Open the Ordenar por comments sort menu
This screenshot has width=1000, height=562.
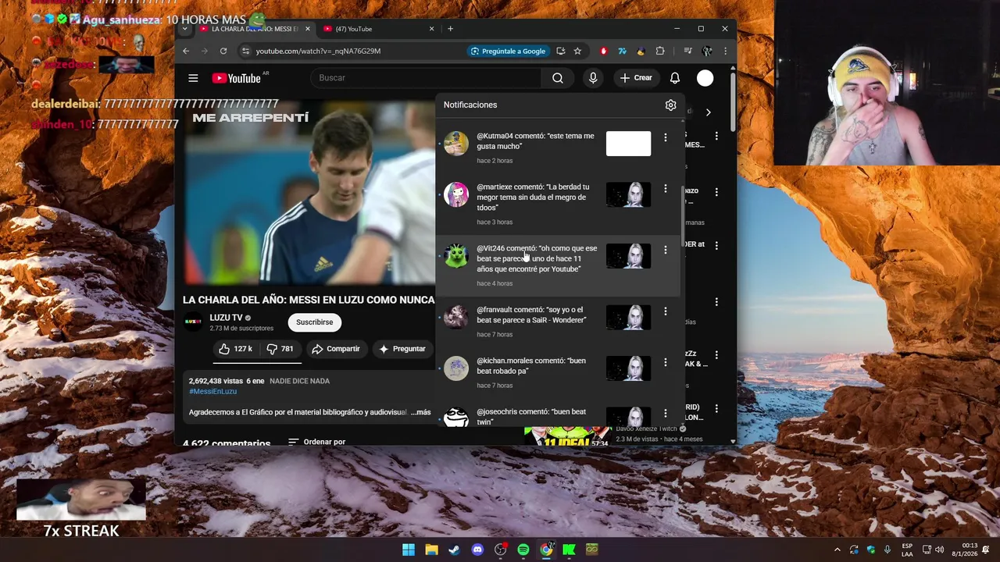pos(316,442)
